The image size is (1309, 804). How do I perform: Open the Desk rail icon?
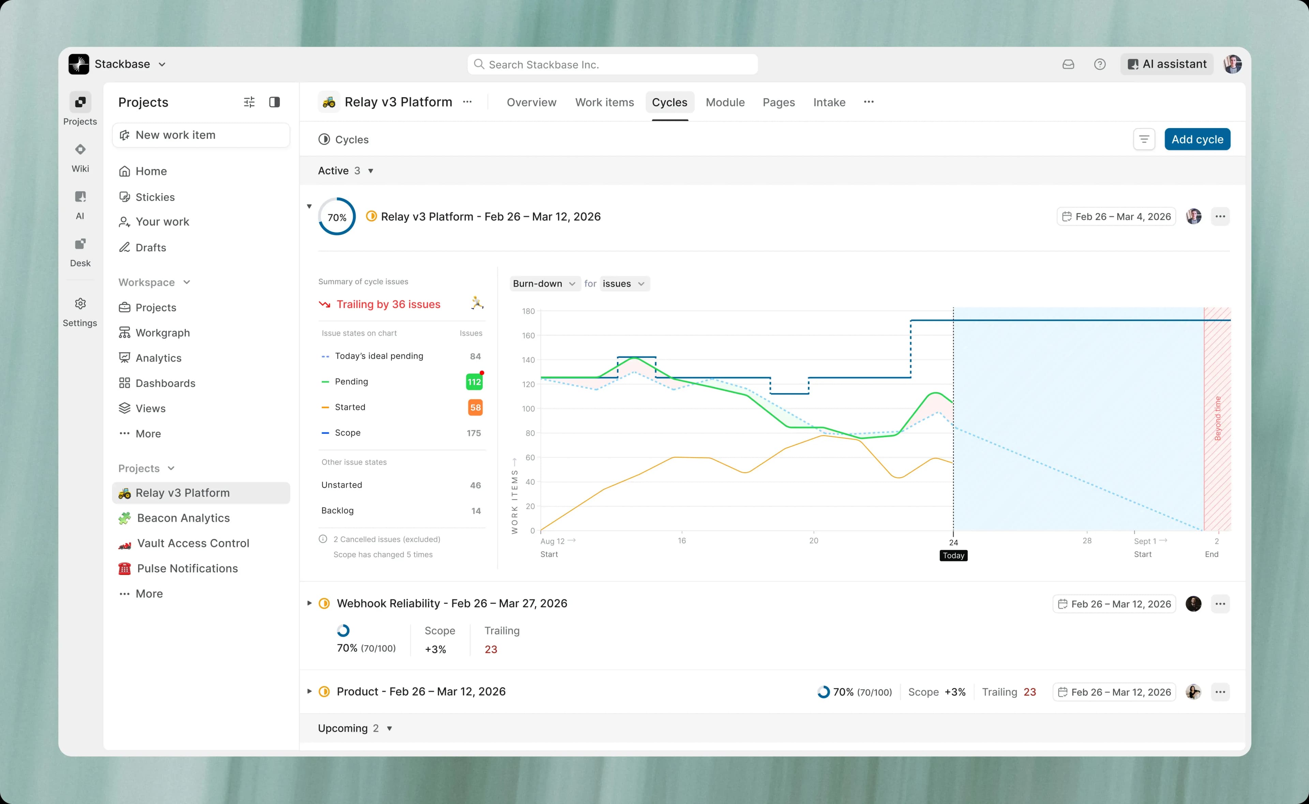[80, 244]
